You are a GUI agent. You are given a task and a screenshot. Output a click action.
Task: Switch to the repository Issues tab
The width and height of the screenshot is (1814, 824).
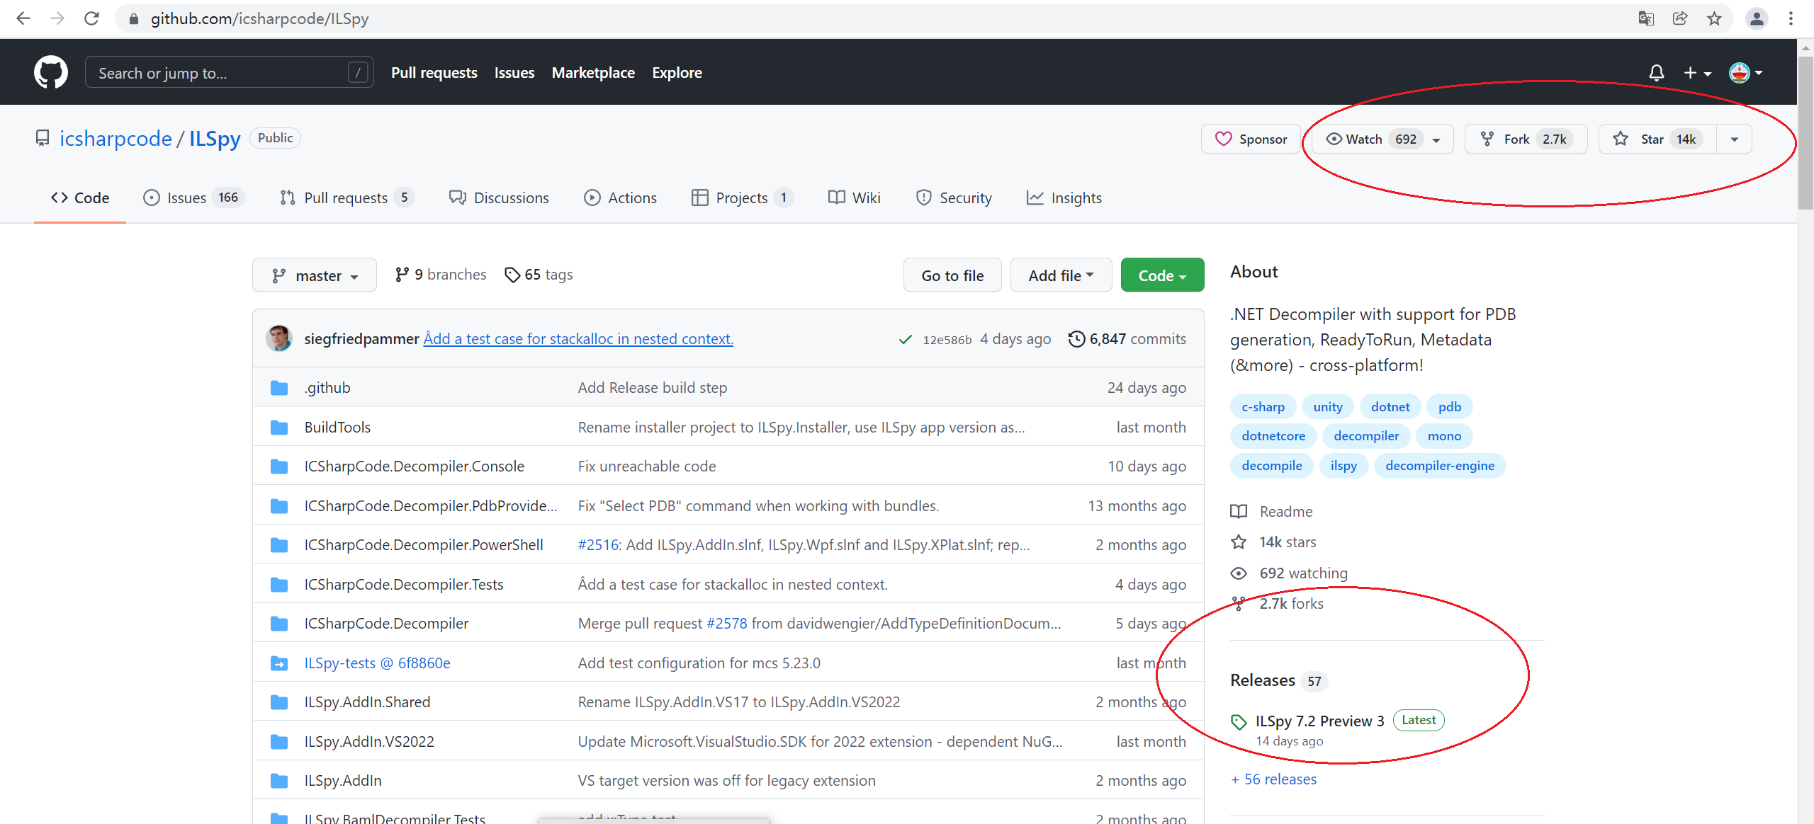[x=193, y=198]
